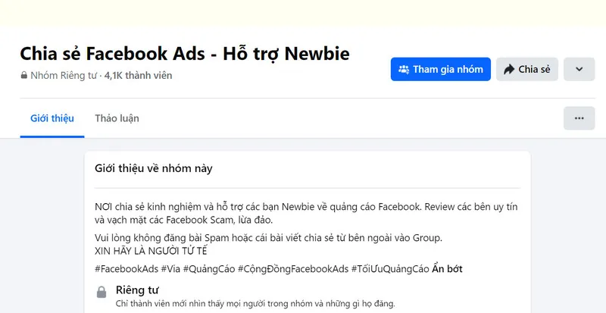Click the Ẩn bớt link
Screen dimensions: 606x313
click(x=447, y=268)
